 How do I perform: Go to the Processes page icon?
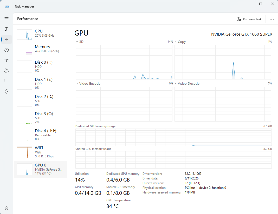click(x=7, y=29)
